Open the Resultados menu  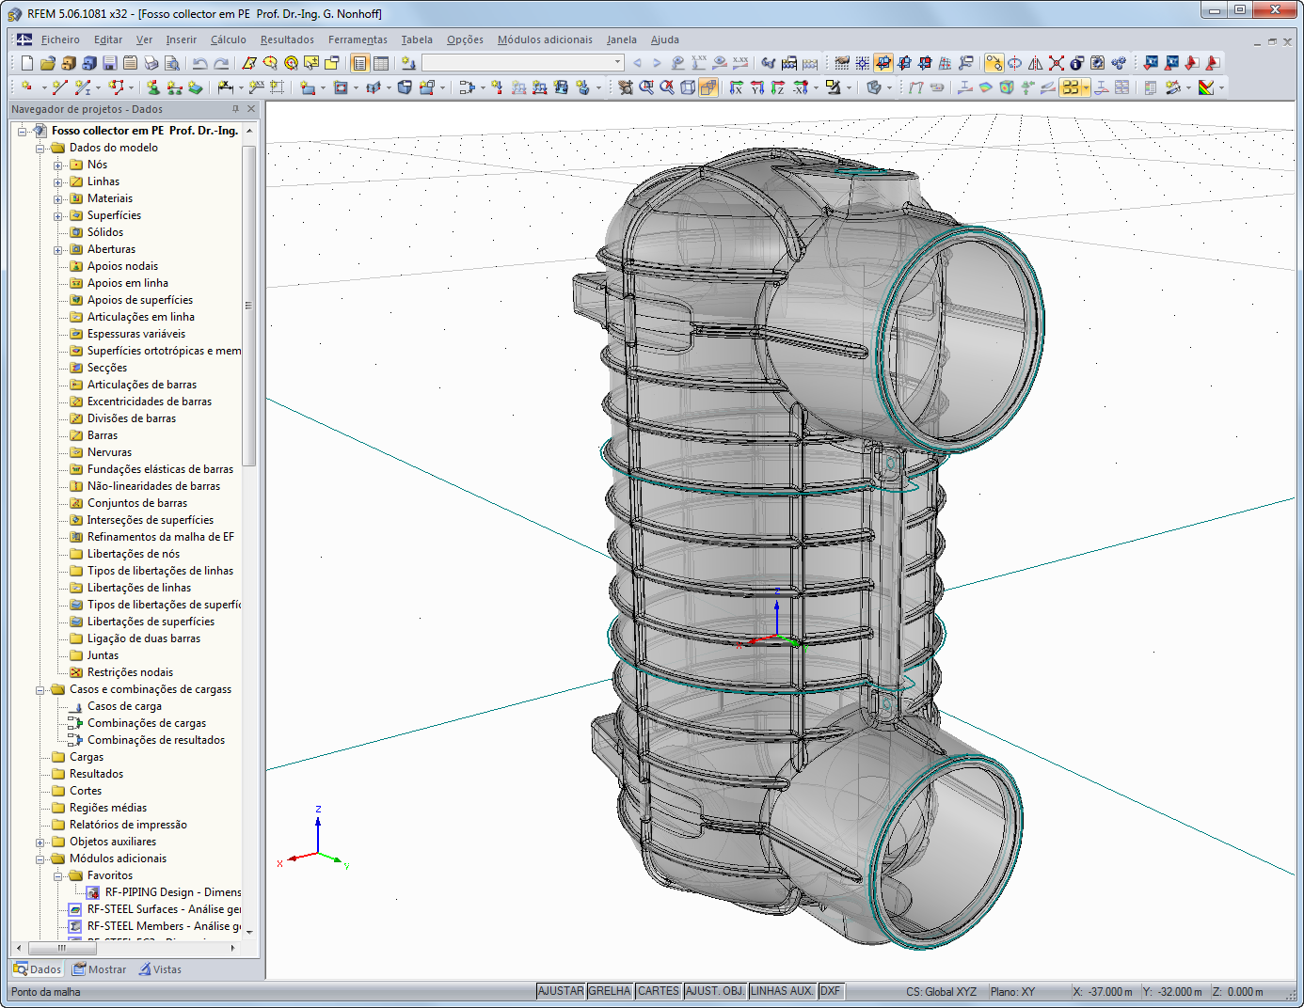[287, 39]
